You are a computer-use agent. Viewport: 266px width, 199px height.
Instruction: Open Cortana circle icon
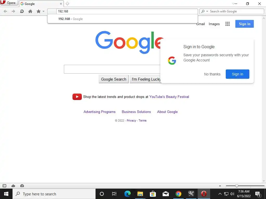point(102,194)
